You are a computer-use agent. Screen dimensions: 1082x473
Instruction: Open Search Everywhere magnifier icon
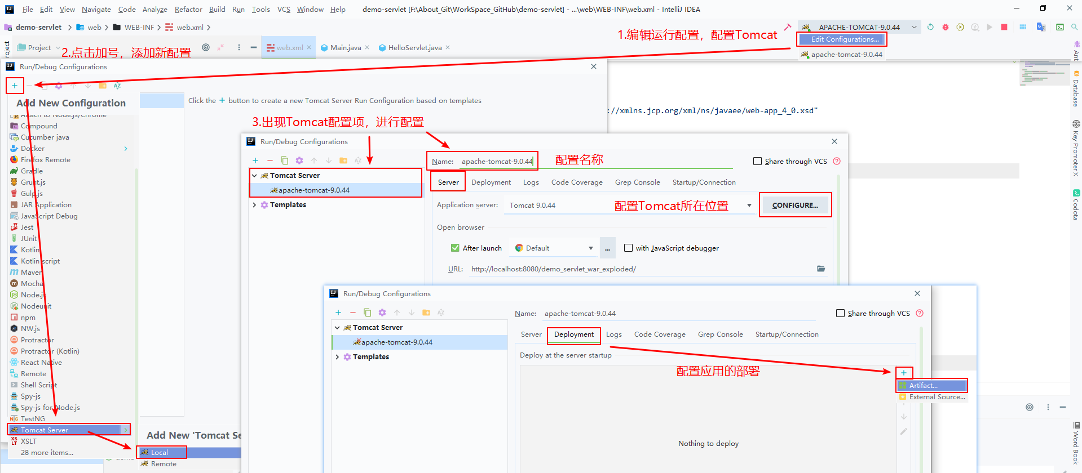(x=1075, y=27)
